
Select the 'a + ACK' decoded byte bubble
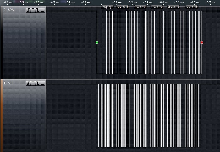click(123, 7)
